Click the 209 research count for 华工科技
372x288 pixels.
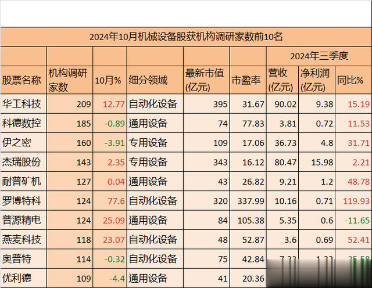tap(70, 104)
